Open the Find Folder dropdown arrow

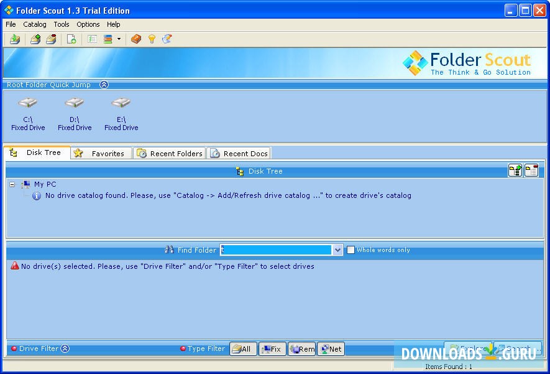coord(337,250)
